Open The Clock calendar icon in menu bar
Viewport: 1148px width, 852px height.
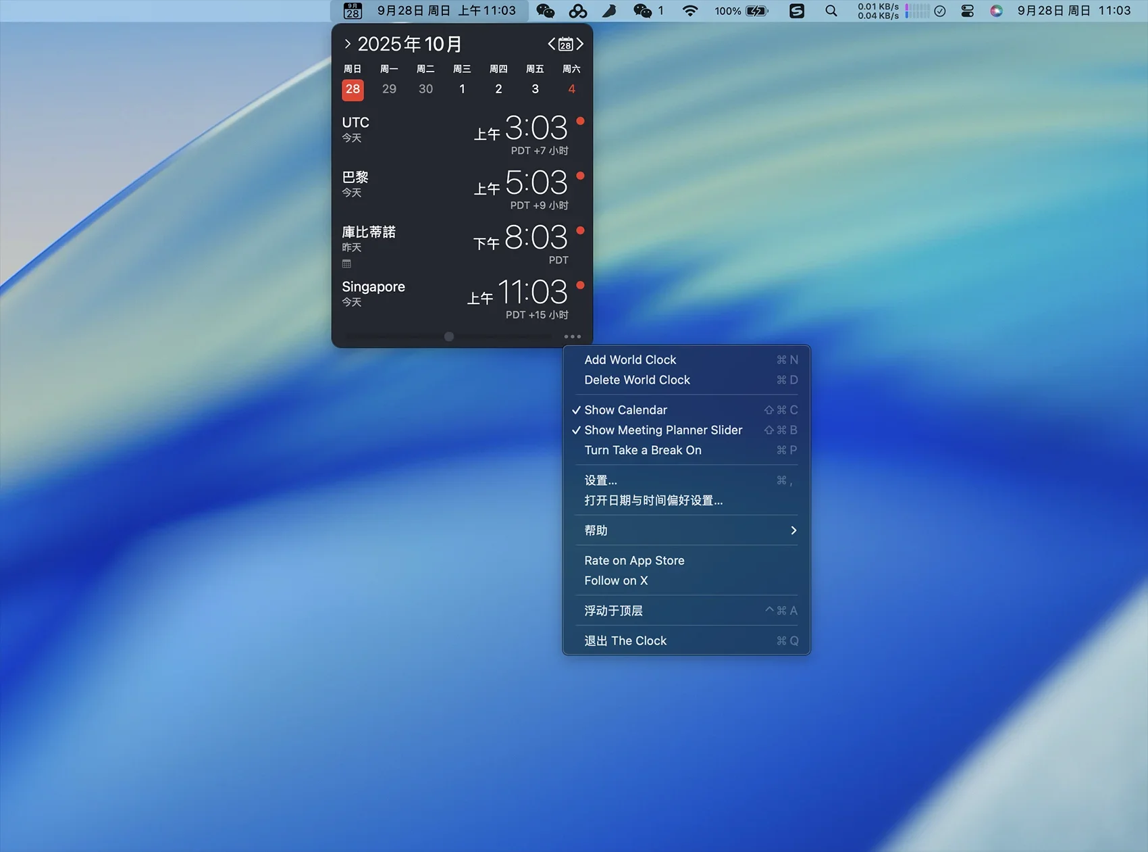point(353,11)
